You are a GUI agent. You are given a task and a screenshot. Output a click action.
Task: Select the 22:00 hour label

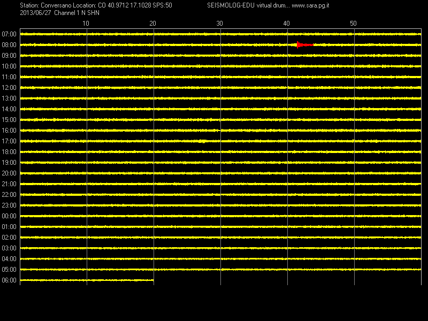9,195
